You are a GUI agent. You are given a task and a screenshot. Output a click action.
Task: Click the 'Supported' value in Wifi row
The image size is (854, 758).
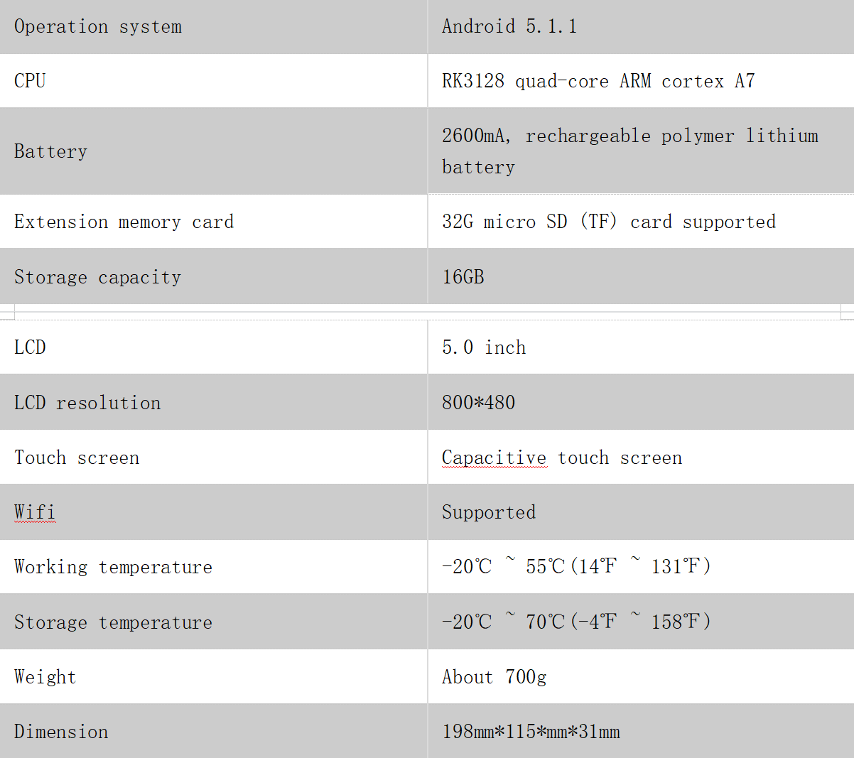click(x=489, y=512)
